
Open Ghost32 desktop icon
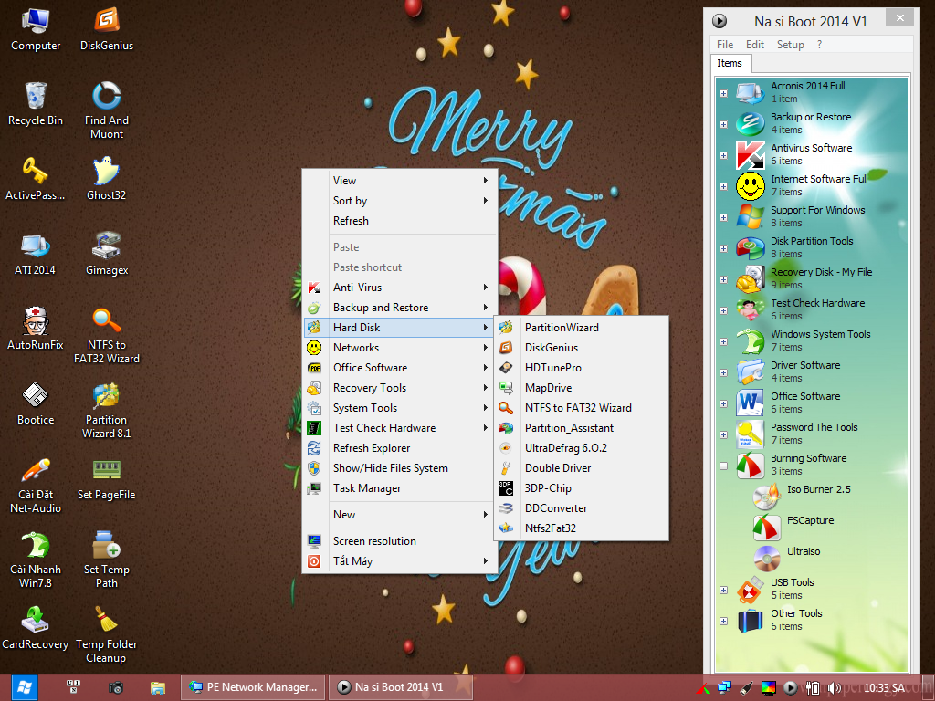point(106,179)
